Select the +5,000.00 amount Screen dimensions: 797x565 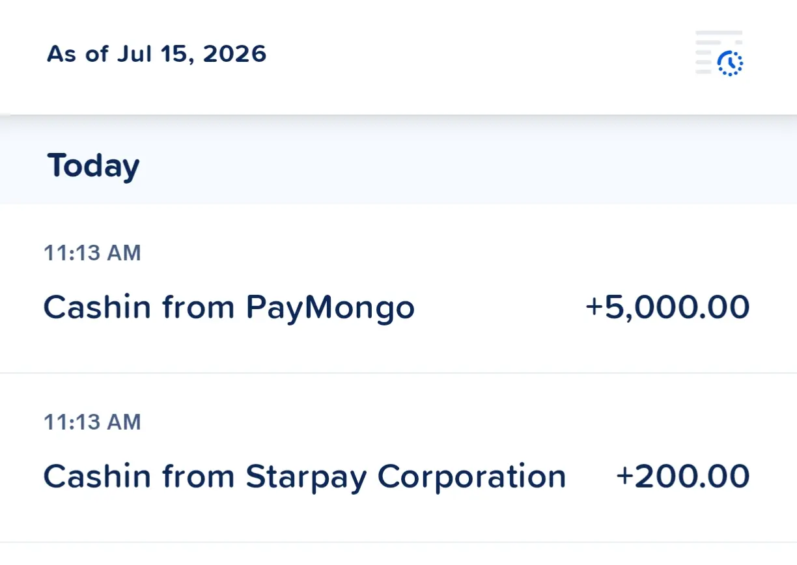tap(667, 307)
